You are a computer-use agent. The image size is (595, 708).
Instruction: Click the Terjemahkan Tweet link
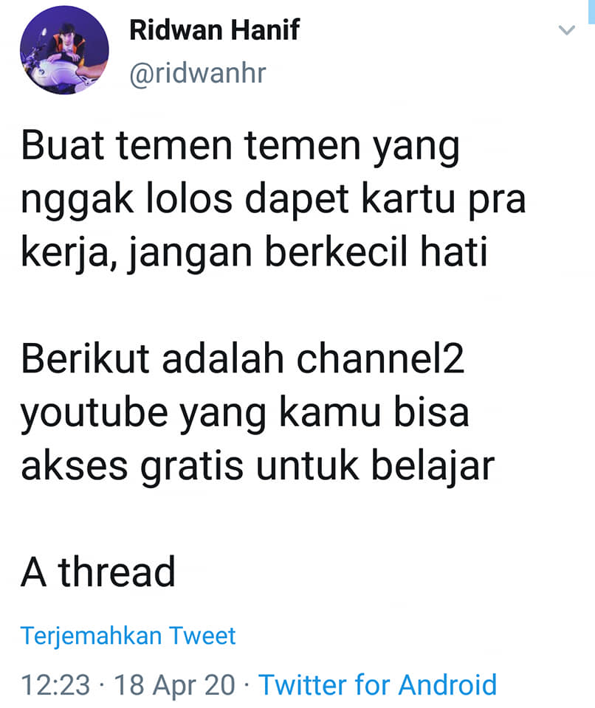click(128, 636)
